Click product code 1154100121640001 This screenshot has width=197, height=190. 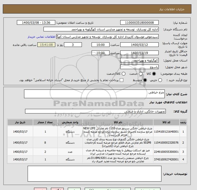(x=166, y=132)
